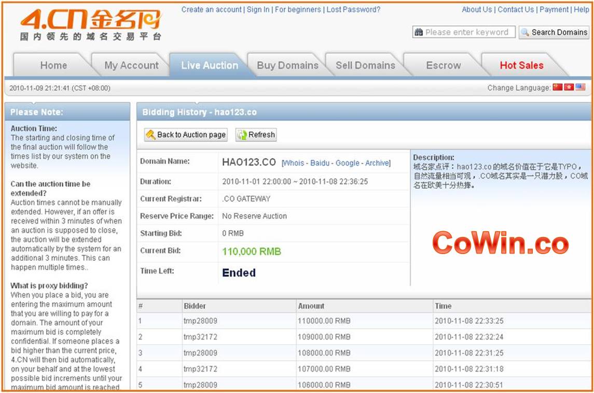Select the Hong Kong flag language icon
The image size is (594, 393).
point(569,88)
